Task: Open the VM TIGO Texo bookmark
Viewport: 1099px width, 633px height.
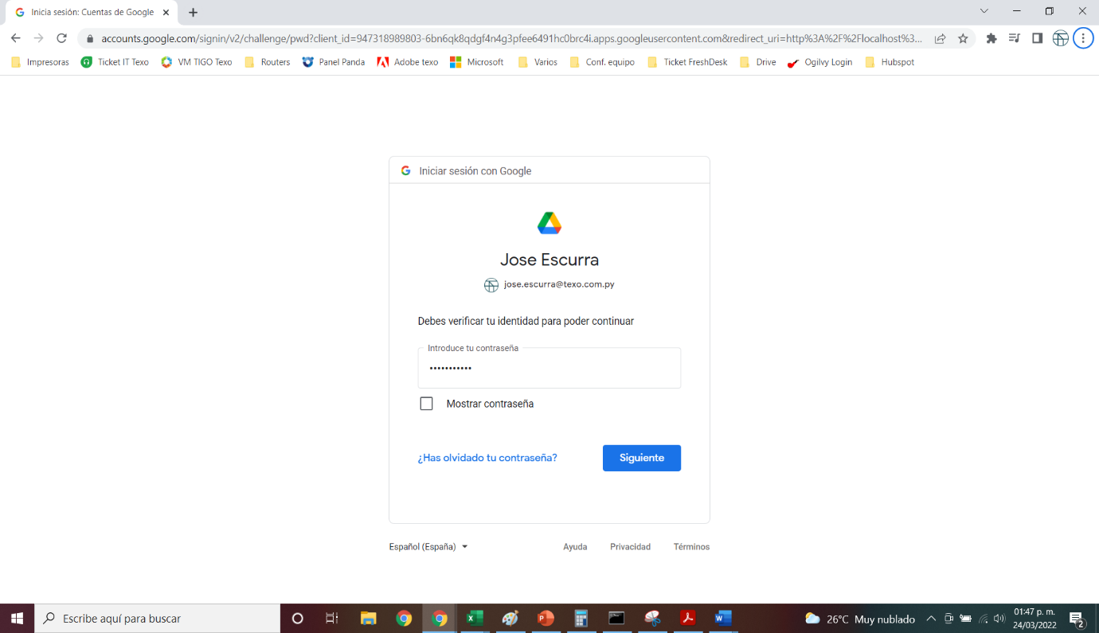Action: 197,62
